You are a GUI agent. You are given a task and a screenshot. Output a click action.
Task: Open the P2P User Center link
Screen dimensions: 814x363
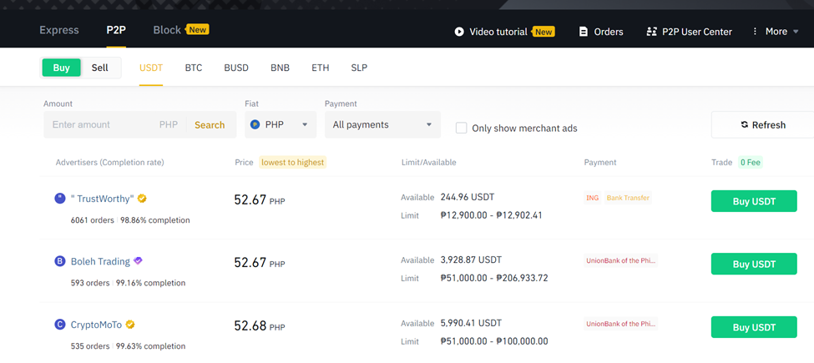click(697, 32)
